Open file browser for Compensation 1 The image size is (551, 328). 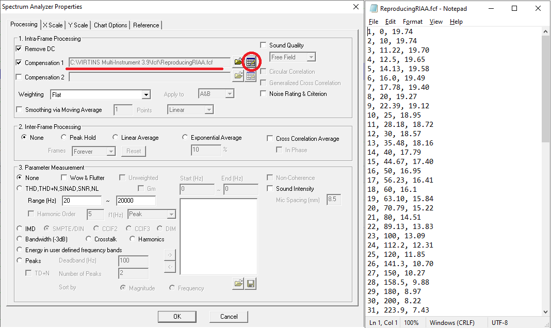click(238, 62)
